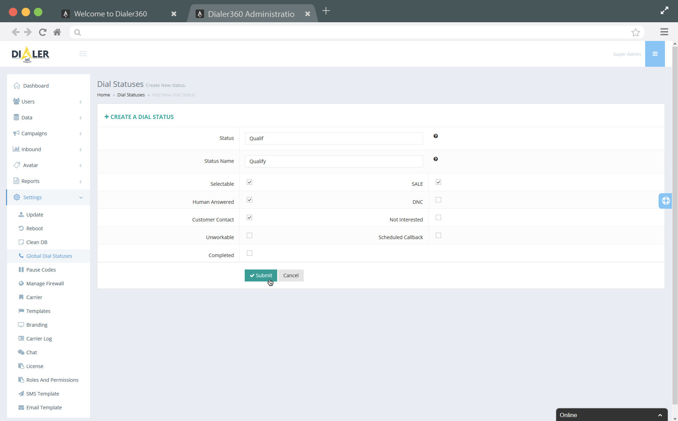Select the Users icon in sidebar
678x421 pixels.
(16, 101)
